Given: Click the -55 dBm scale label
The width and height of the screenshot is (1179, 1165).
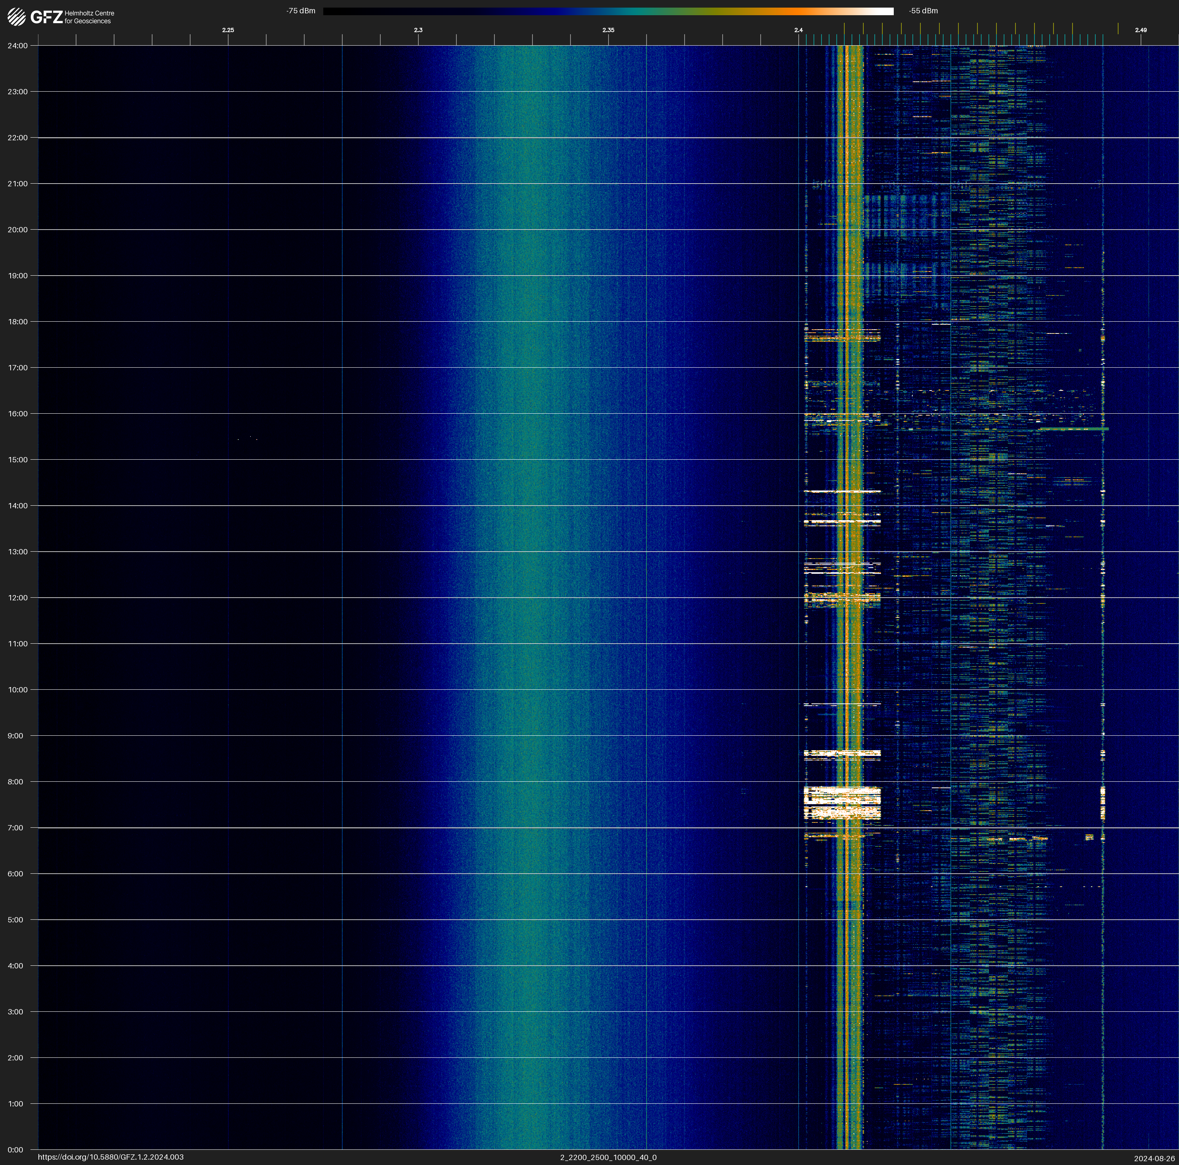Looking at the screenshot, I should [x=923, y=11].
